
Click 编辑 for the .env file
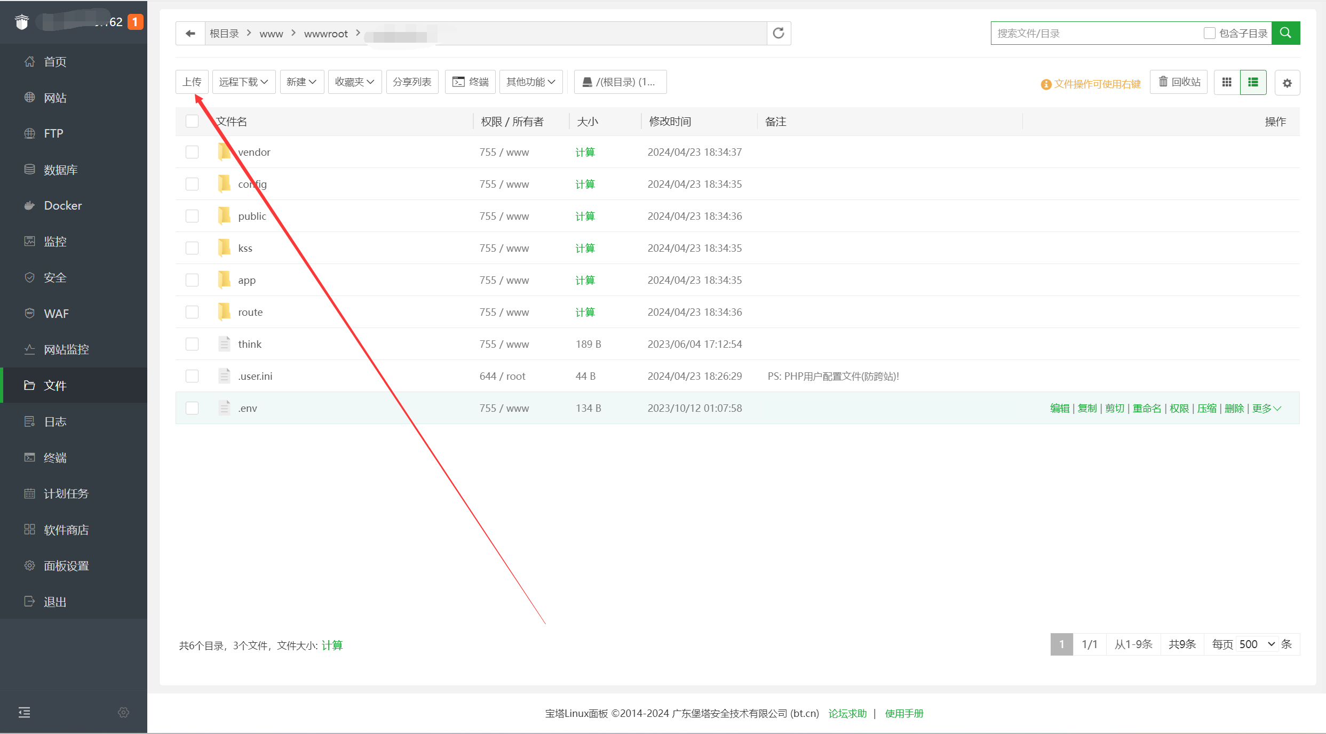coord(1060,408)
